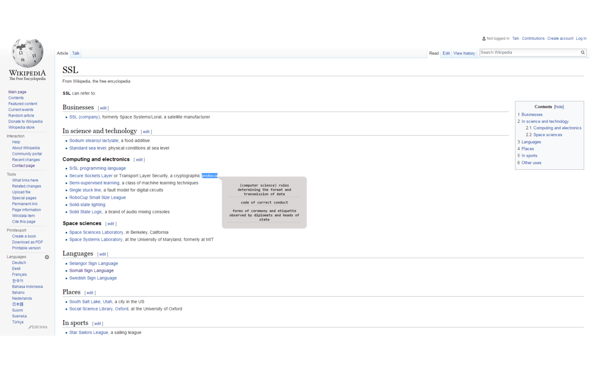The image size is (590, 369).
Task: Switch to Deutsch language
Action: pos(19,263)
